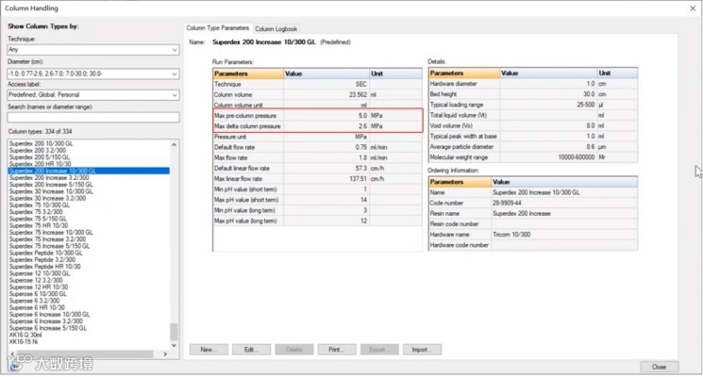Click the Close button at bottom right

pos(659,367)
